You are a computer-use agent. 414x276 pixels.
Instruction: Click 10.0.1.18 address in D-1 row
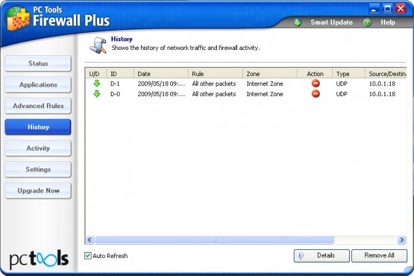382,84
